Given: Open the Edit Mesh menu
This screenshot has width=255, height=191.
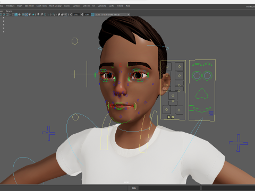Looking at the screenshot, I should click(29, 6).
